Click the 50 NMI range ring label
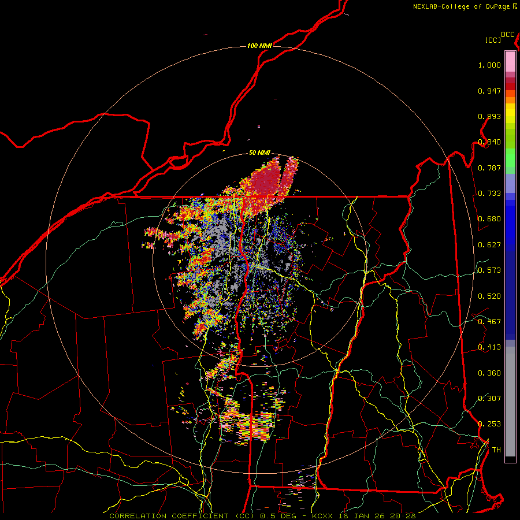The height and width of the screenshot is (520, 520). 259,153
